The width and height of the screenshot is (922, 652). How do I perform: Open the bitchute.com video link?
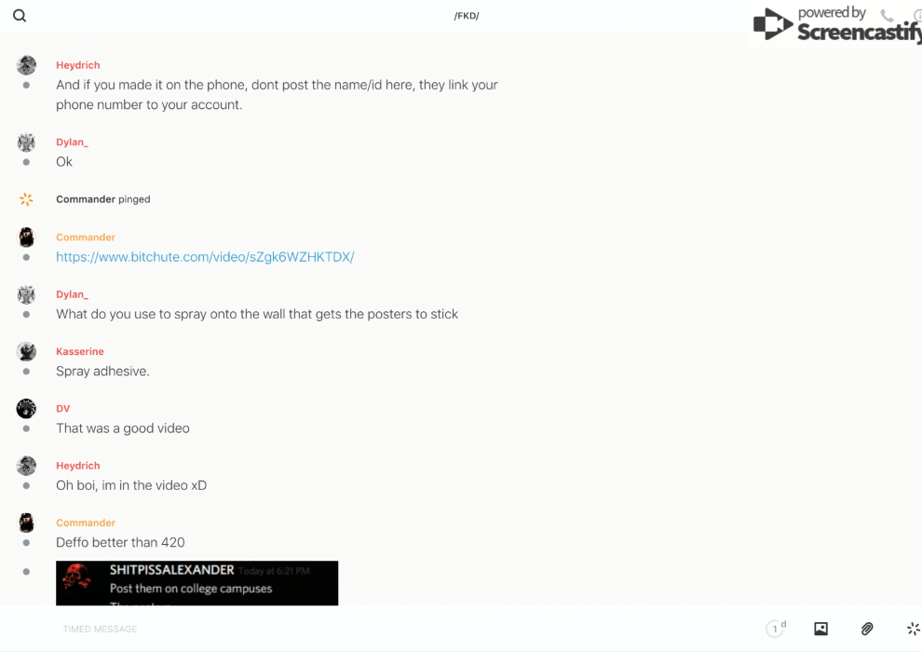tap(205, 257)
